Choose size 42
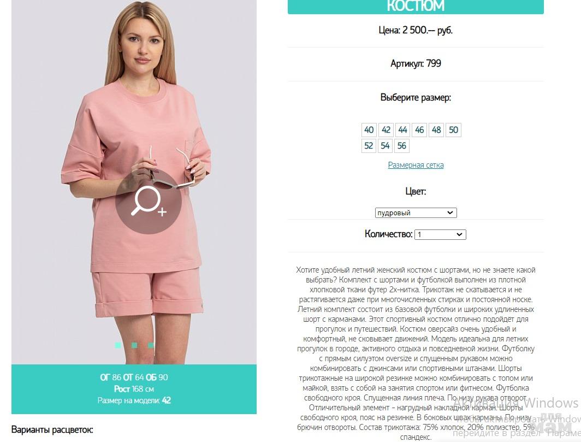This screenshot has width=581, height=442. [386, 130]
